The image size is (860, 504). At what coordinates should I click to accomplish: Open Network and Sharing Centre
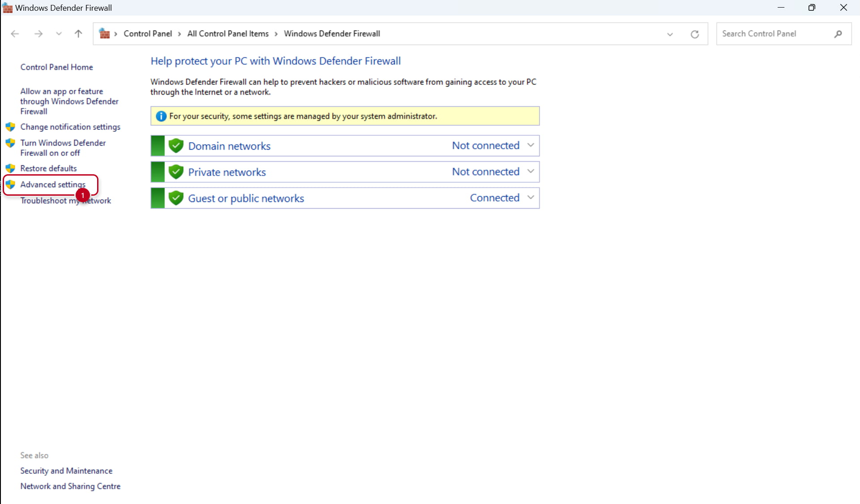point(70,486)
